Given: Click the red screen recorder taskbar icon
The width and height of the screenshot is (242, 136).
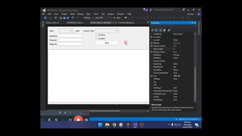Looking at the screenshot, I should tap(142, 125).
